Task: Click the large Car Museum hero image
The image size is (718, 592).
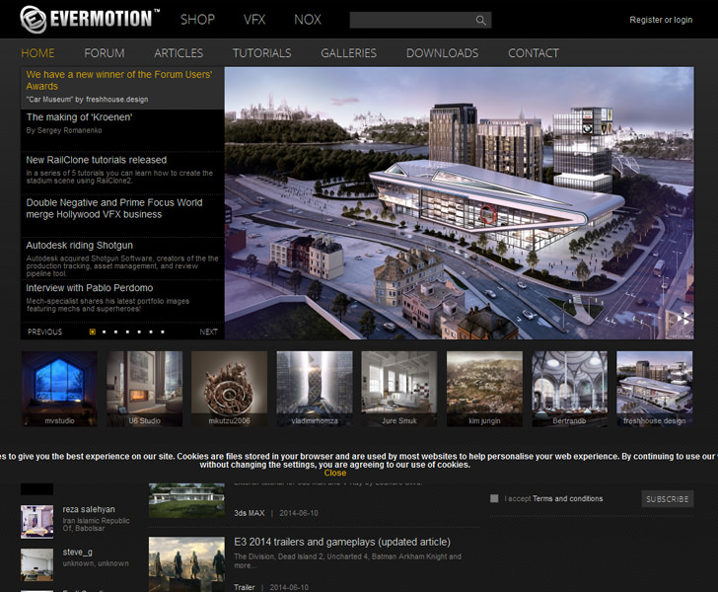Action: [460, 203]
